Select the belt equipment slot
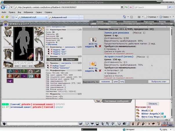Image resolution: width=175 pixels, height=131 pixels. click(x=8, y=64)
